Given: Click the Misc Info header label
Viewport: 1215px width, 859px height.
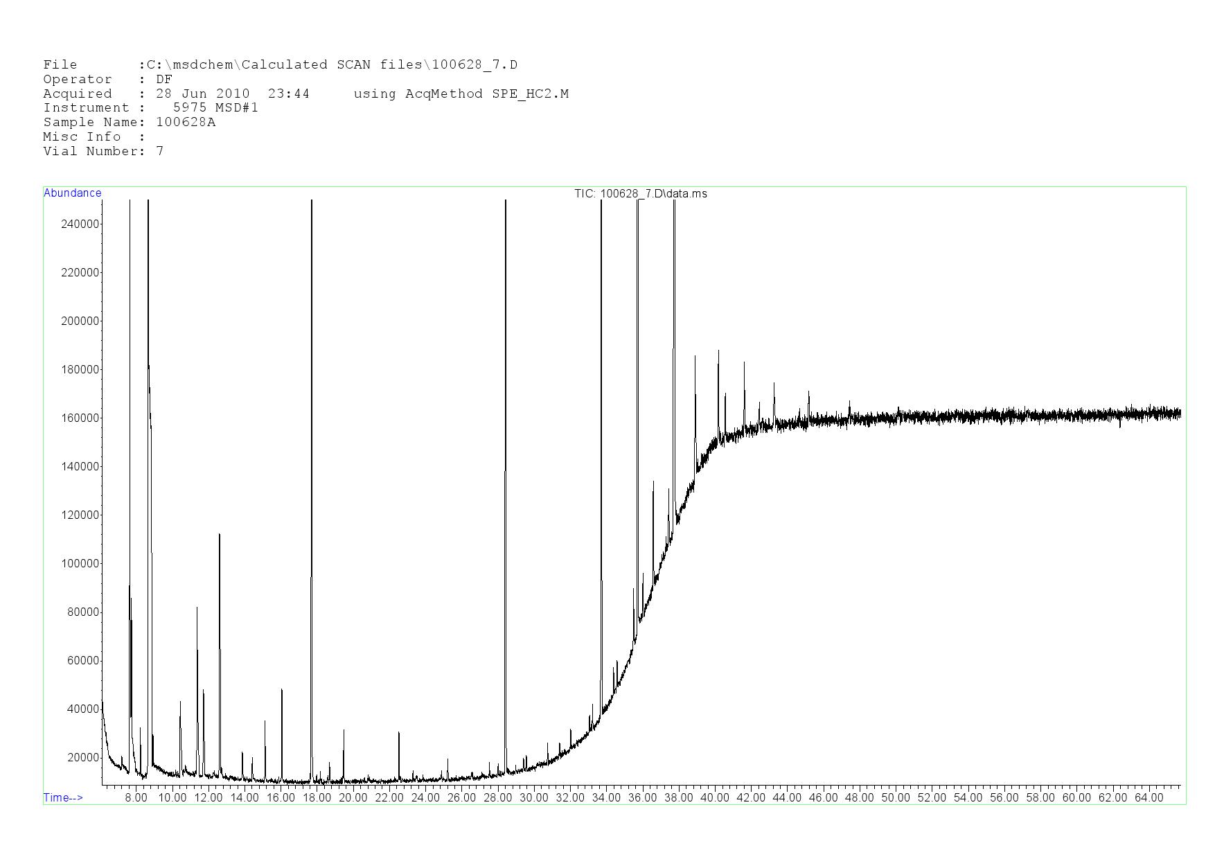Looking at the screenshot, I should tap(82, 136).
